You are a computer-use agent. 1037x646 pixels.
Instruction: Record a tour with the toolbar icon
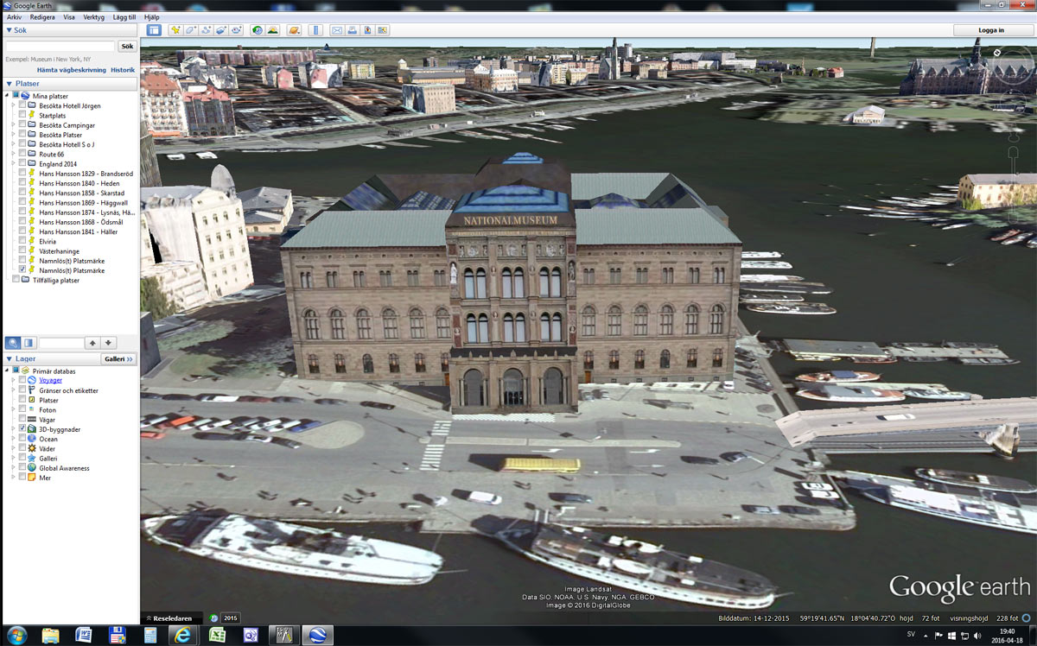pos(236,30)
